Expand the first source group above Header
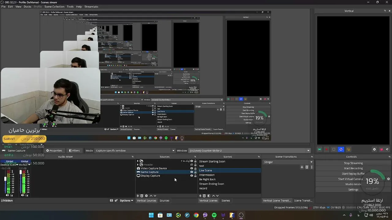 (x=138, y=161)
